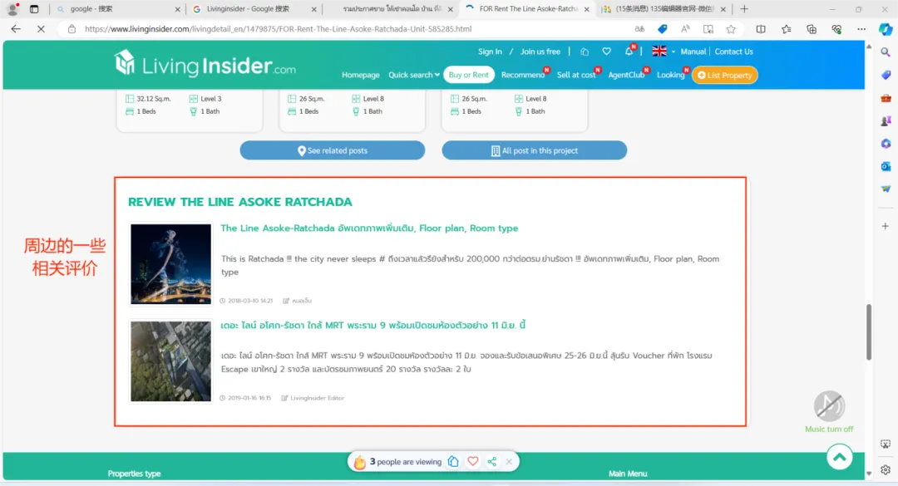Open the Recommend menu item
The width and height of the screenshot is (898, 486).
coord(523,75)
